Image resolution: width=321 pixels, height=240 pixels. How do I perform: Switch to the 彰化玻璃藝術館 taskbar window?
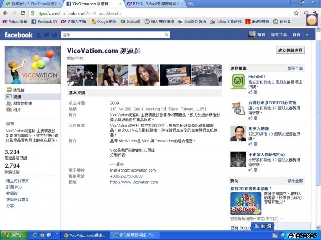tap(136, 235)
